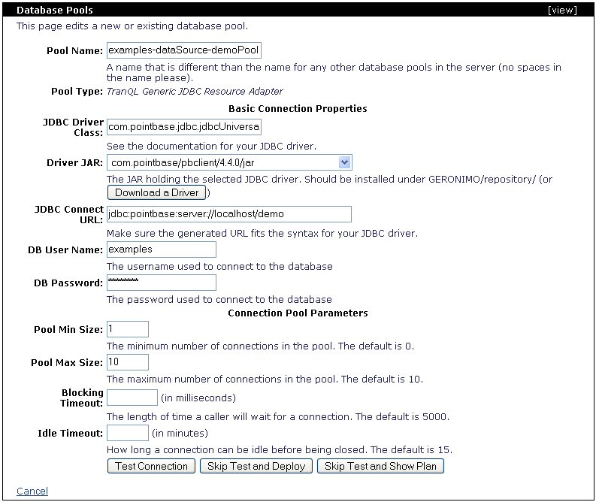Click the Idle Timeout input box
This screenshot has height=502, width=596.
[x=128, y=433]
